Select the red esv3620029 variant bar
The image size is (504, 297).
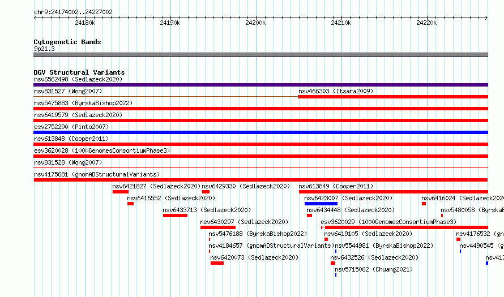406,227
